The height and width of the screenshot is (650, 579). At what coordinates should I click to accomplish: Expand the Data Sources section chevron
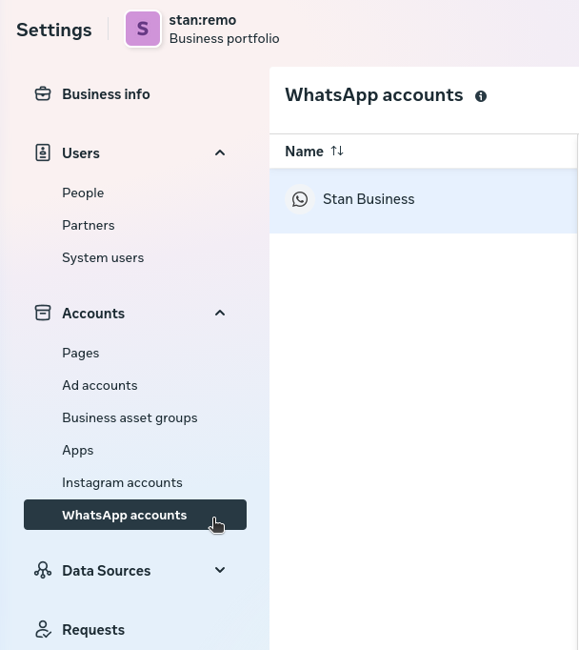tap(220, 570)
